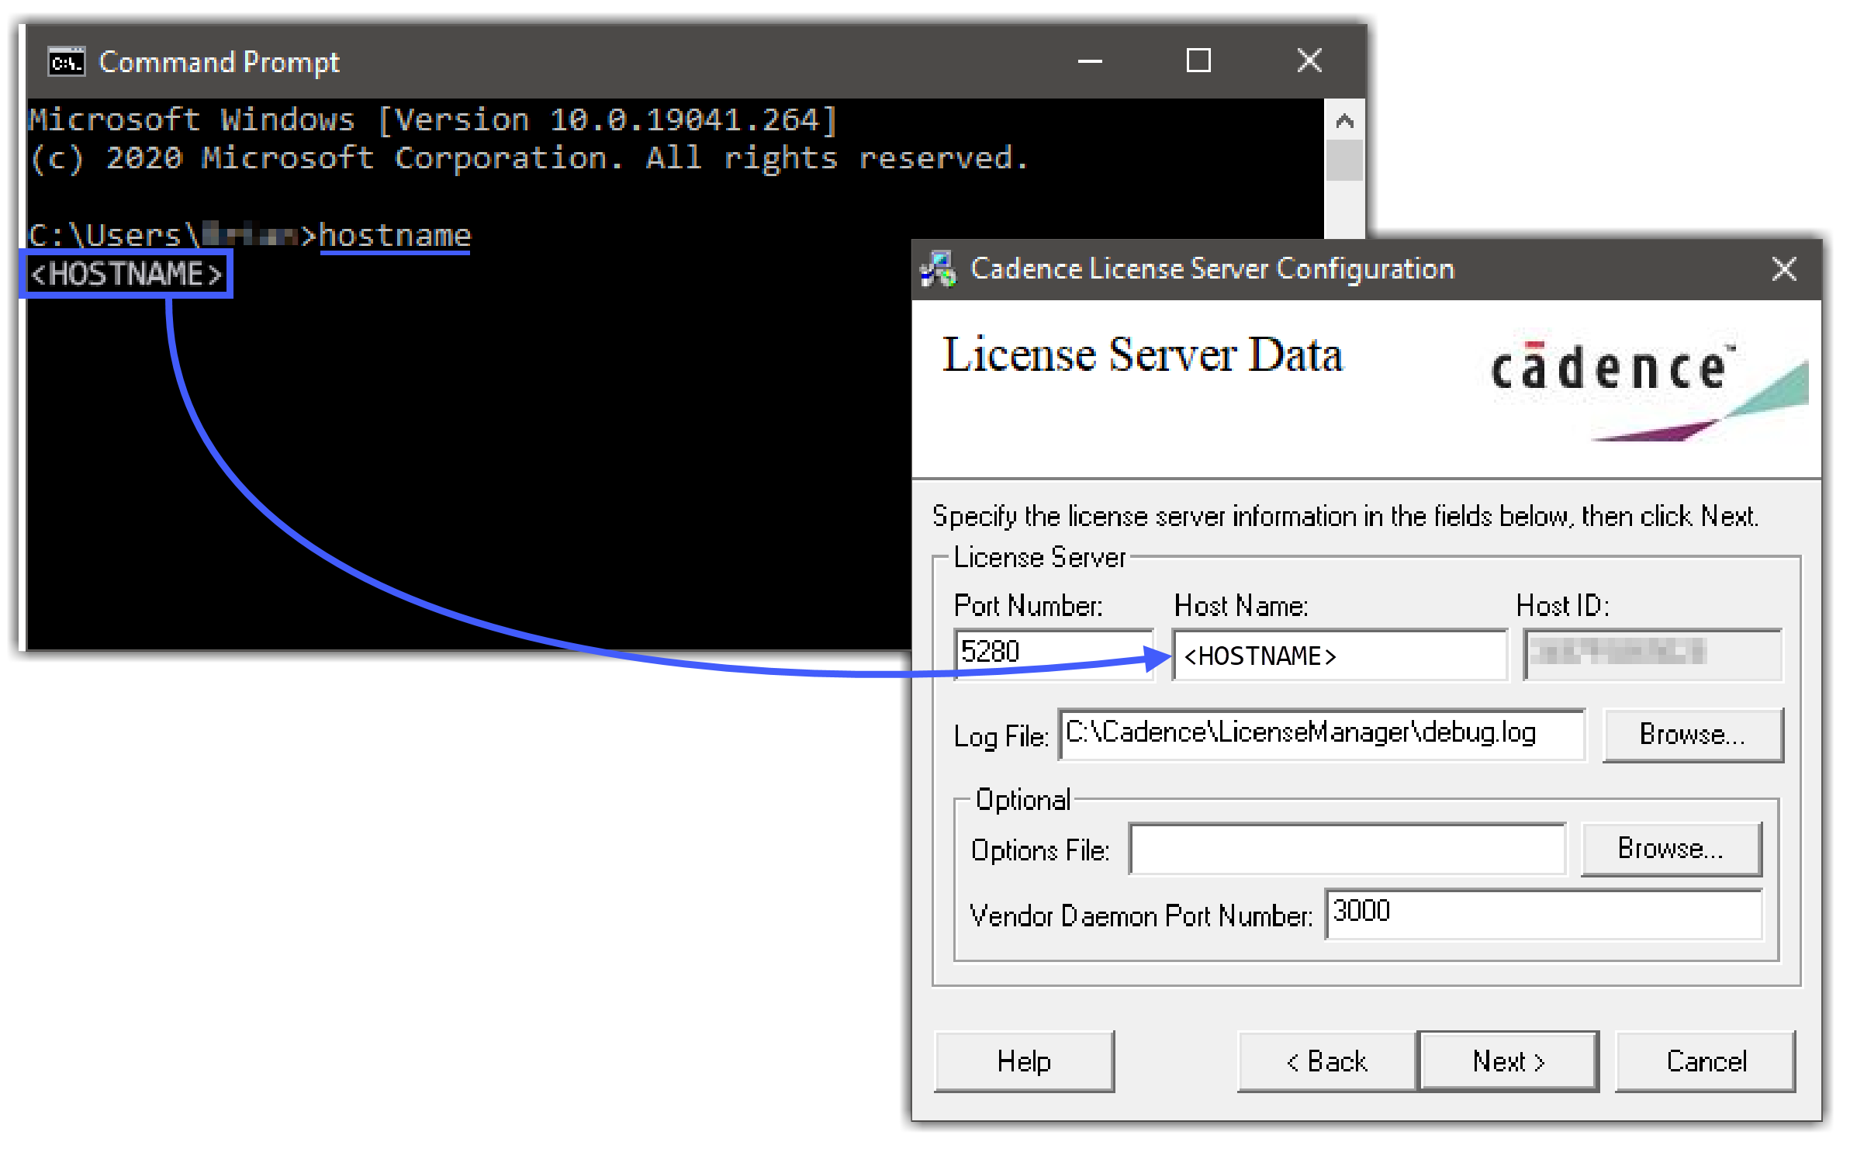Browse for the Options File

coord(1671,849)
